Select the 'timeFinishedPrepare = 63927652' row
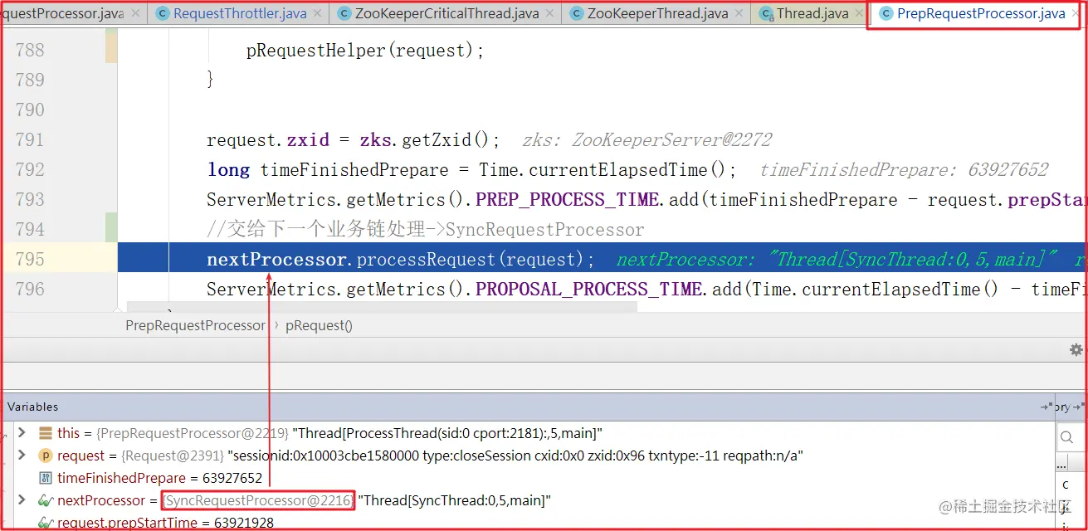 (x=529, y=478)
